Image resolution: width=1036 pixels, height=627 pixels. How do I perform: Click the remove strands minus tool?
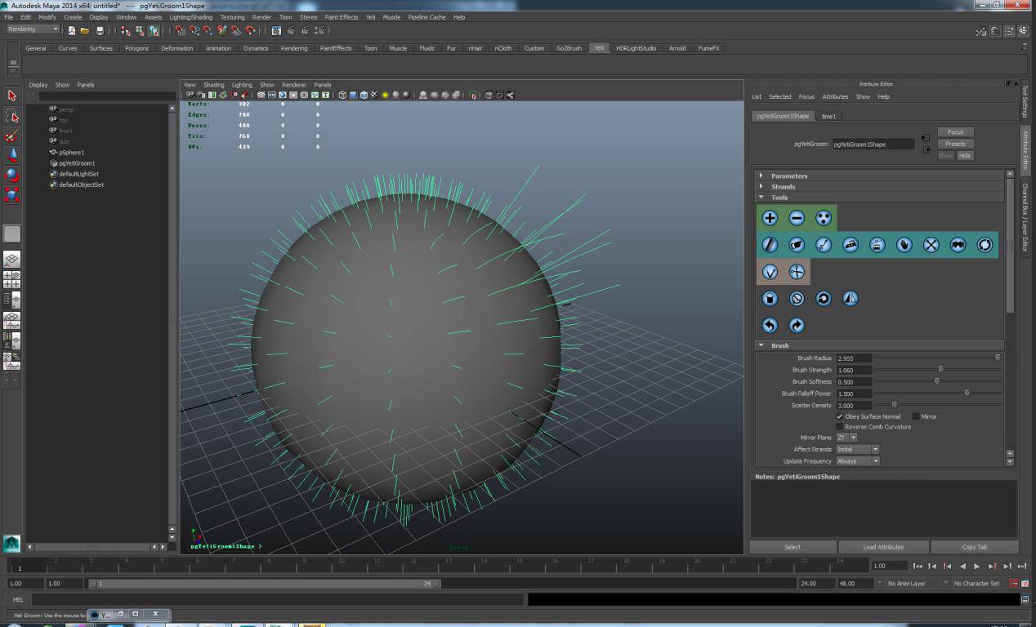797,218
